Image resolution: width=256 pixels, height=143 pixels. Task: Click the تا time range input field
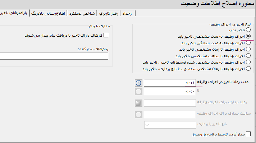coord(170,92)
